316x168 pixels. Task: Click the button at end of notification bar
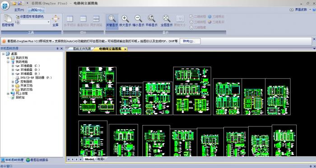[x=190, y=41]
